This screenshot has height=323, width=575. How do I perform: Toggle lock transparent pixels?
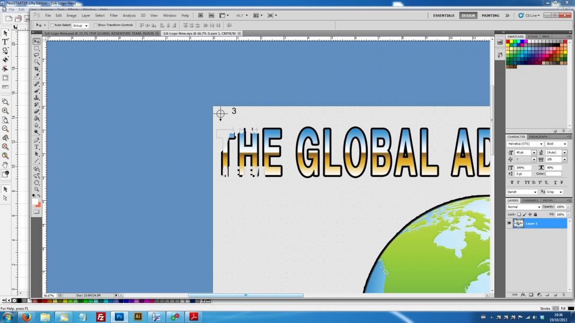[519, 214]
